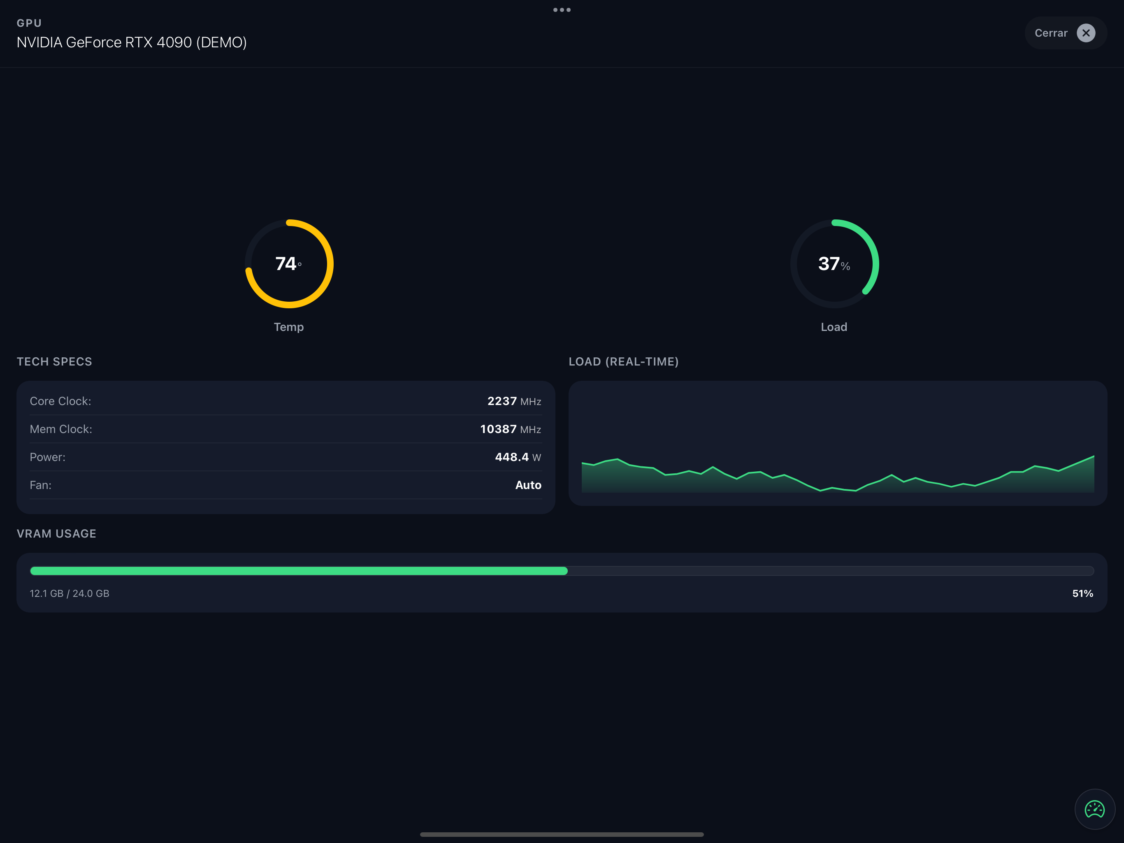This screenshot has width=1124, height=843.
Task: Click the Temp label under the gauge
Action: (x=289, y=327)
